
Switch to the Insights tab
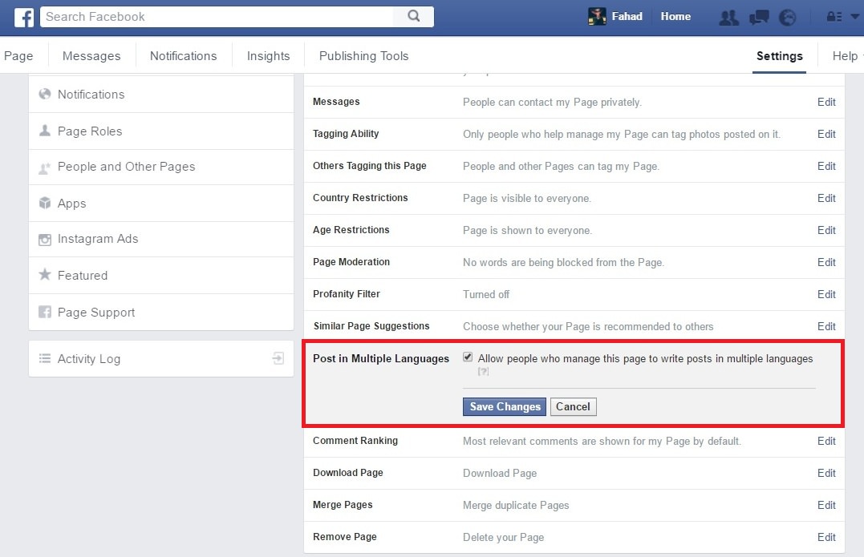pyautogui.click(x=268, y=56)
